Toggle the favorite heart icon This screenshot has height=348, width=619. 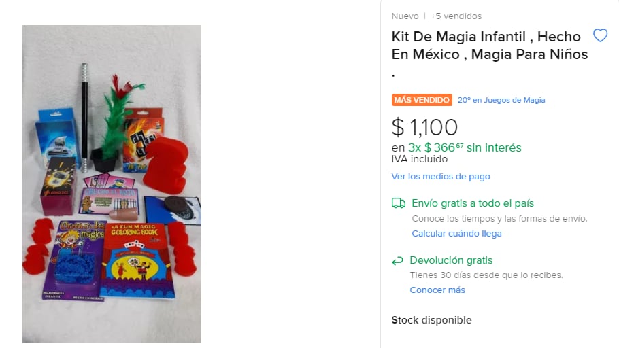click(600, 35)
